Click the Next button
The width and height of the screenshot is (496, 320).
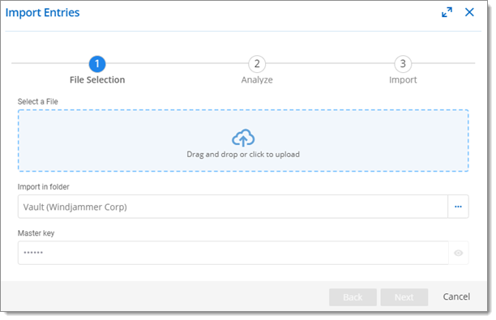404,297
